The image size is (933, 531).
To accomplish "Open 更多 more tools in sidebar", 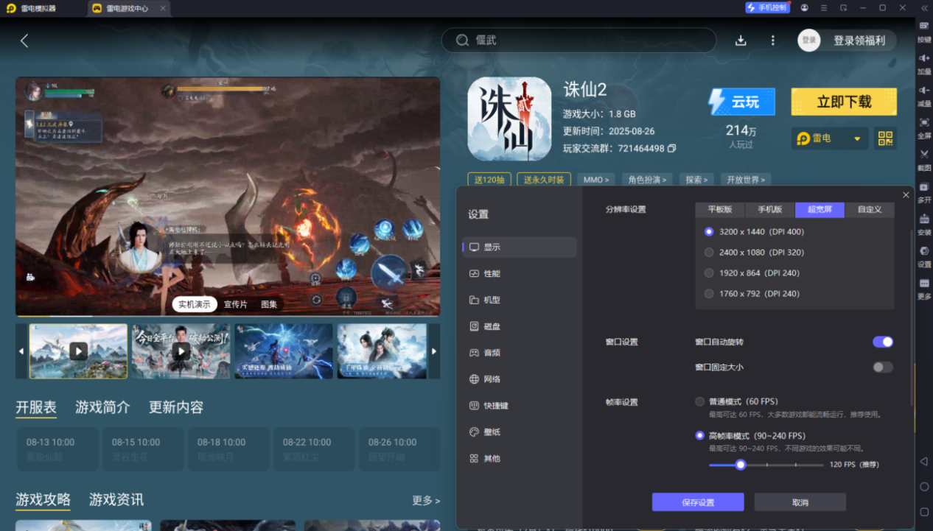I will (x=924, y=289).
